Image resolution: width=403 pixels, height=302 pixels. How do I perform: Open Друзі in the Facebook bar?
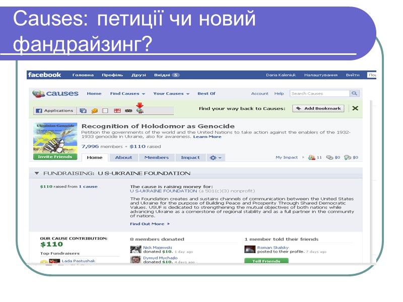pyautogui.click(x=139, y=75)
